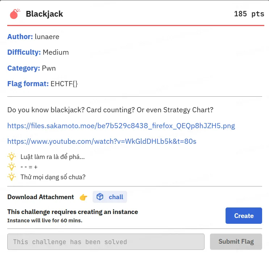Click the second hint lightbulb icon
This screenshot has height=256, width=269.
tap(12, 167)
